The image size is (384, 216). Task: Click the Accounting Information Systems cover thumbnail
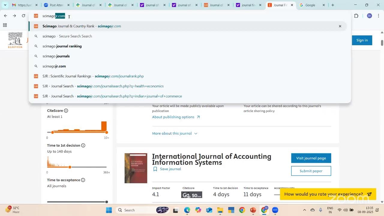(x=136, y=168)
